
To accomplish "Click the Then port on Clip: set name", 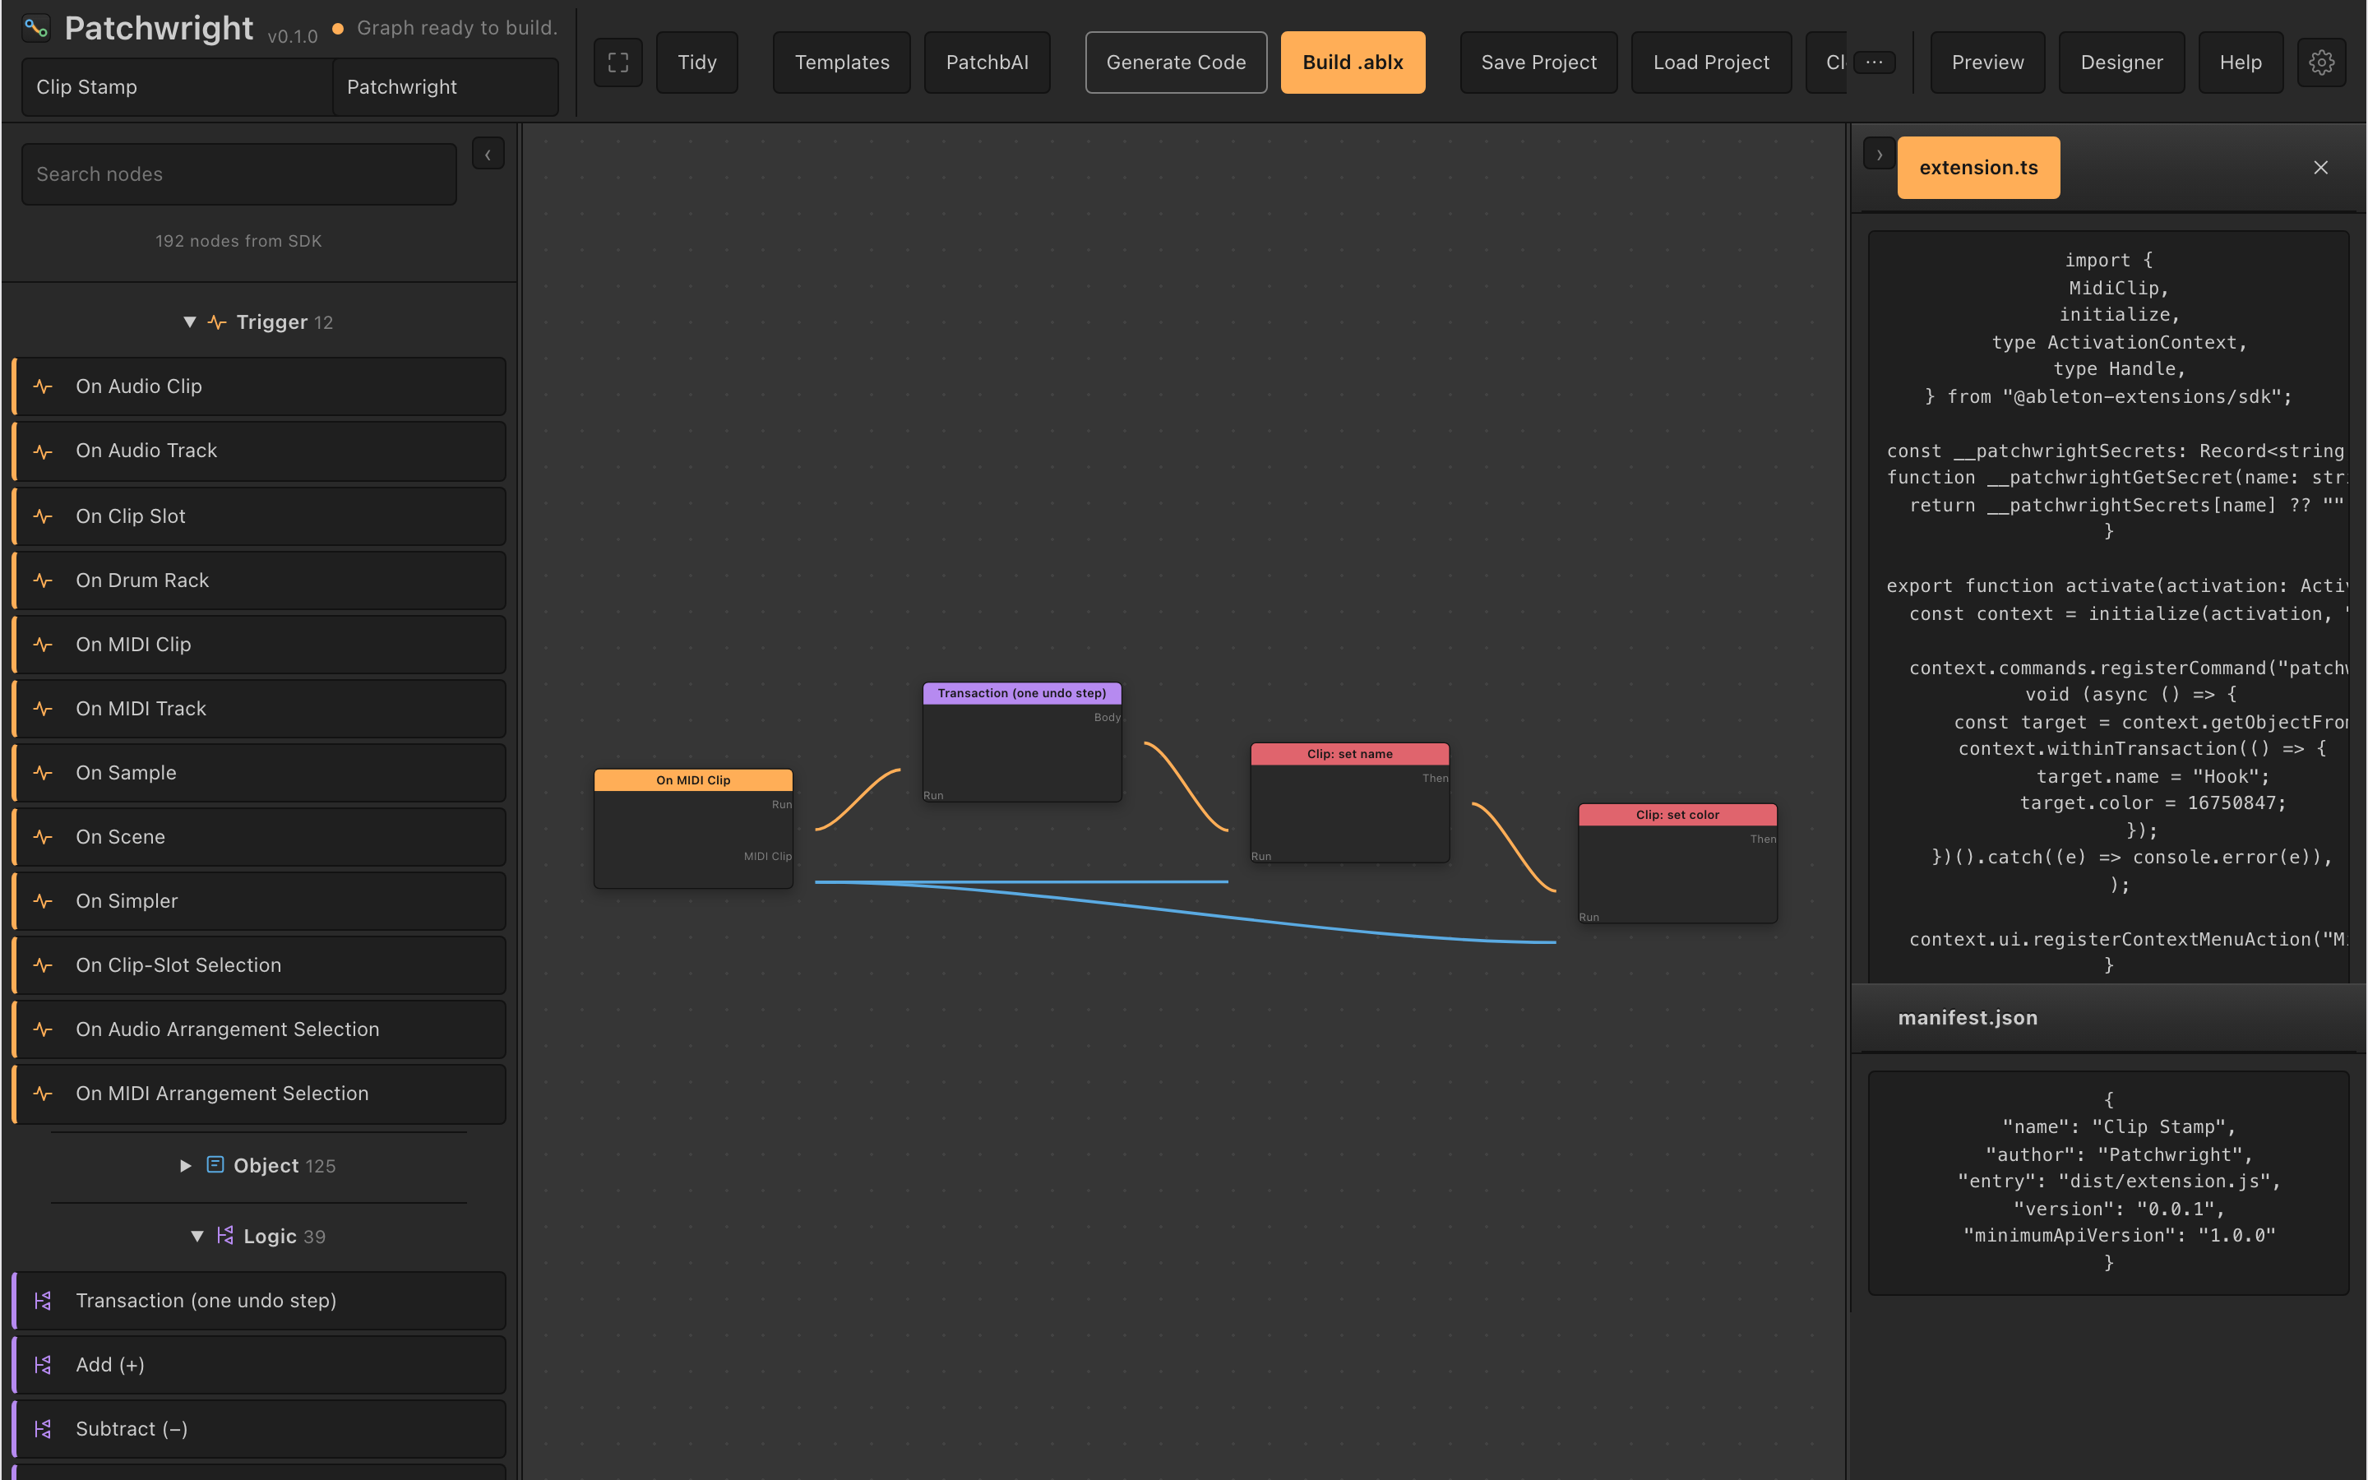I will [1435, 778].
